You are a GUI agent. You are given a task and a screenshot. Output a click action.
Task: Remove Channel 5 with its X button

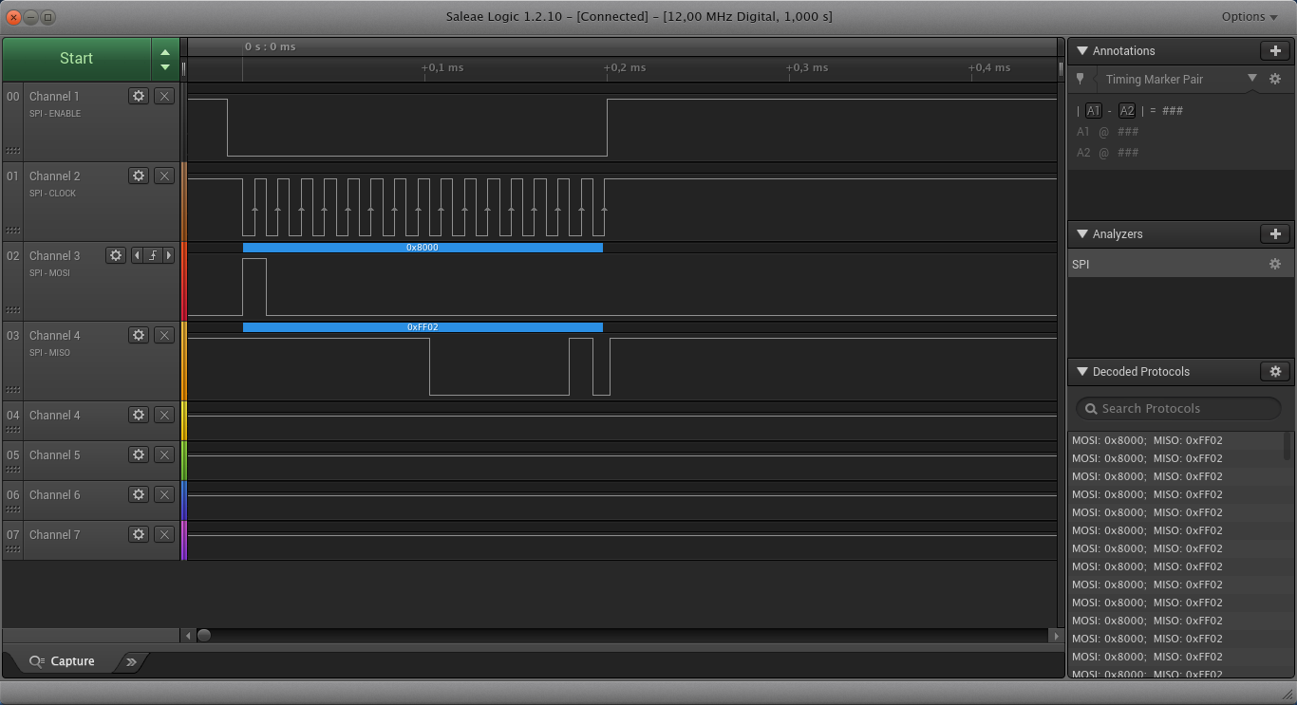pyautogui.click(x=164, y=455)
